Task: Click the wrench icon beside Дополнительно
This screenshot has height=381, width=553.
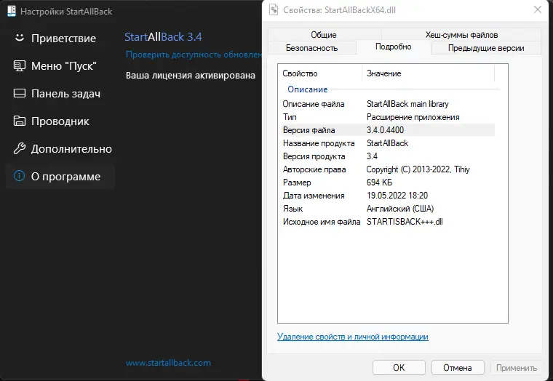Action: (20, 148)
